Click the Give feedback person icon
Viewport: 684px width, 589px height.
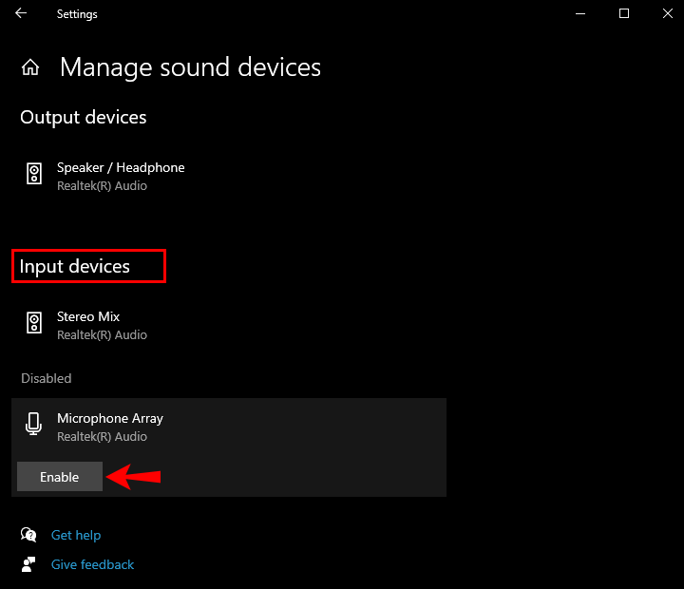tap(29, 564)
